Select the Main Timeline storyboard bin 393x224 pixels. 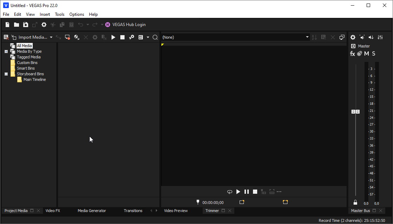34,80
